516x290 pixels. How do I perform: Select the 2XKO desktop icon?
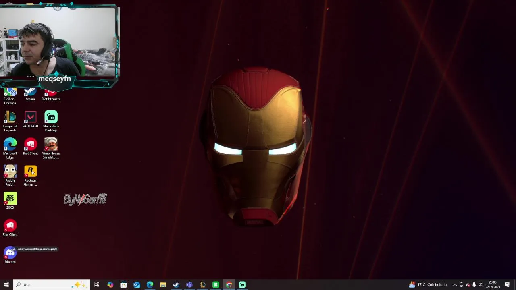point(10,201)
